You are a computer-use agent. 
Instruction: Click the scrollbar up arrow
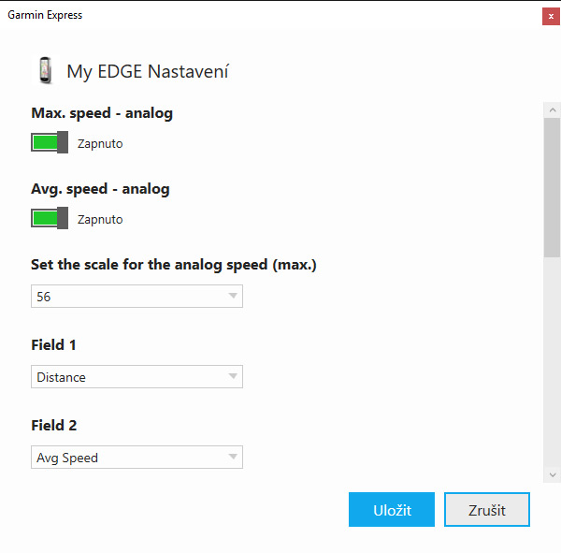[x=552, y=110]
